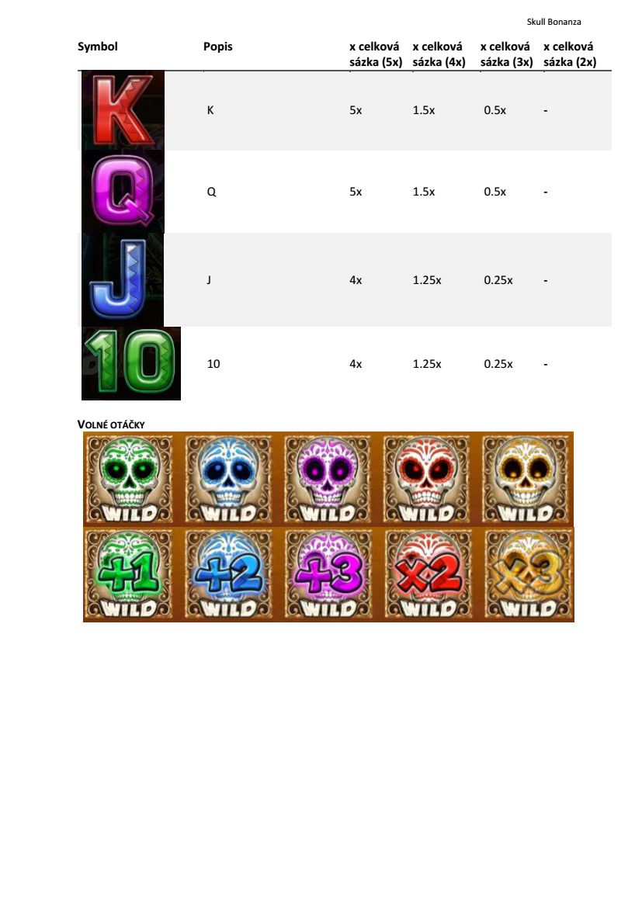Select the green 10 symbol icon
This screenshot has height=908, width=642.
[131, 363]
